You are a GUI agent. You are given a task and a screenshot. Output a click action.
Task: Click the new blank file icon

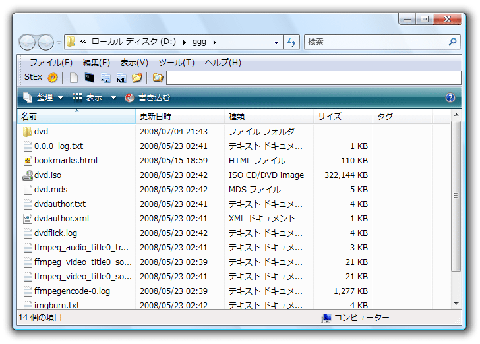click(73, 78)
